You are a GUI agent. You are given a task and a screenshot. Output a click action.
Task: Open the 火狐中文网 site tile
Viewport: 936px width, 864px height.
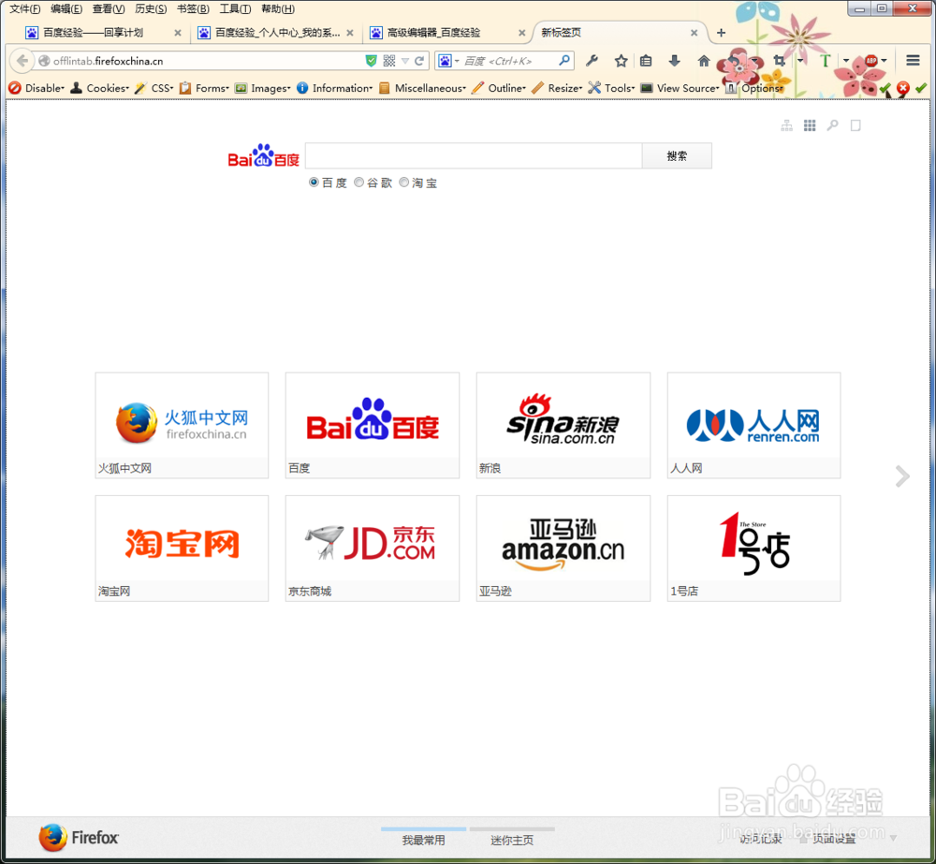182,425
